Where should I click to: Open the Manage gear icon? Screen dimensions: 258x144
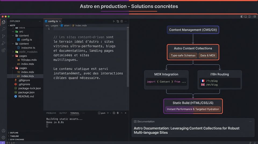3,137
